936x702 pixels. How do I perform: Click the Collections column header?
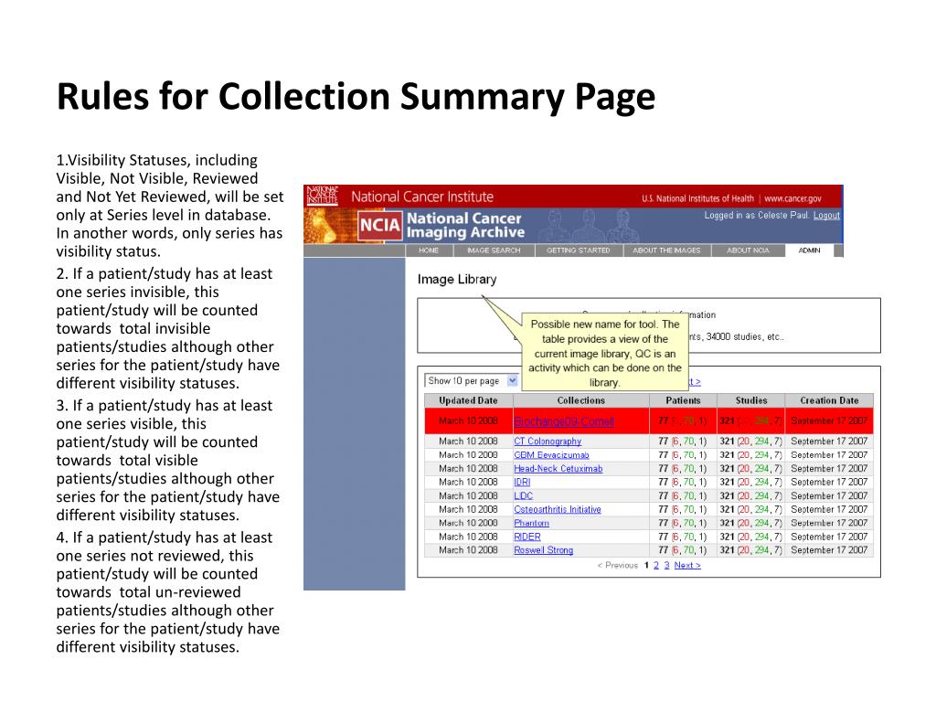pos(580,400)
